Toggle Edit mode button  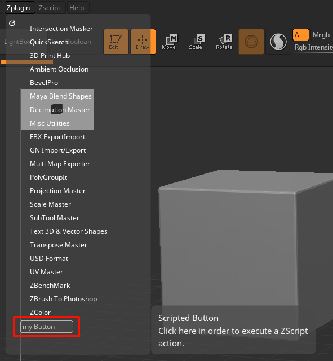click(x=116, y=42)
